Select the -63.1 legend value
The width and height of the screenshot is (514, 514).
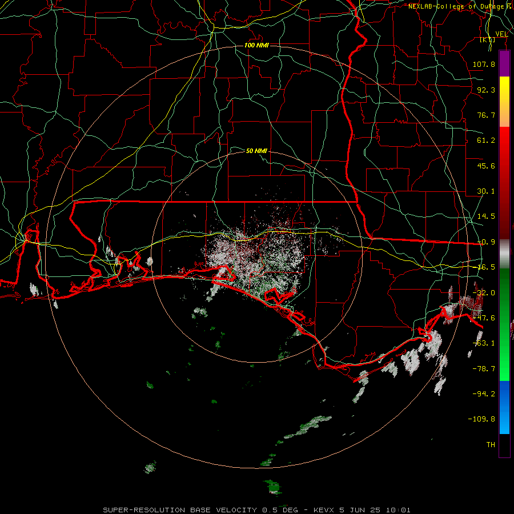(484, 343)
